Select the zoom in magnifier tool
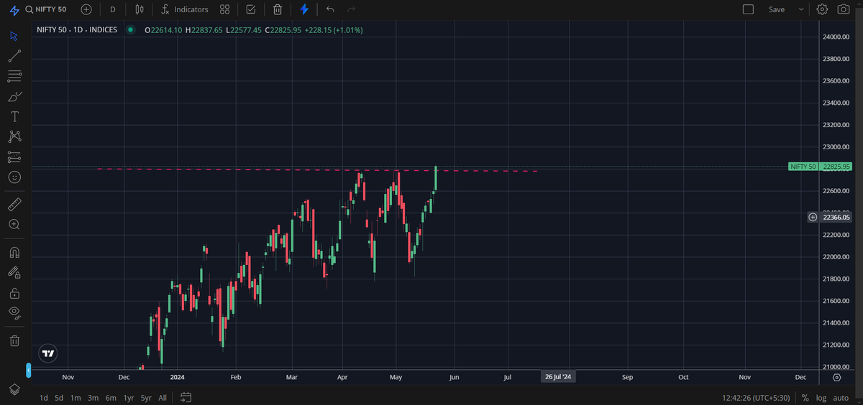Screen dimensions: 863x405 click(x=14, y=225)
